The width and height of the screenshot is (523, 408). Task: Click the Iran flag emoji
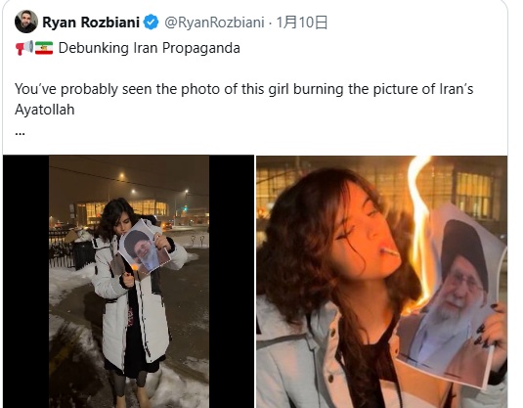[x=44, y=48]
